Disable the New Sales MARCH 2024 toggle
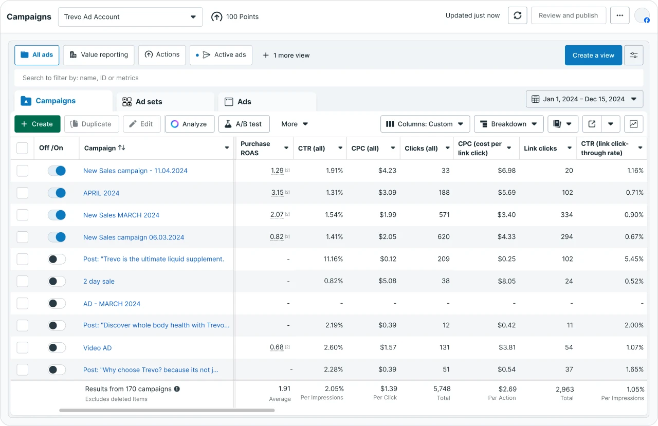This screenshot has height=426, width=658. (57, 215)
